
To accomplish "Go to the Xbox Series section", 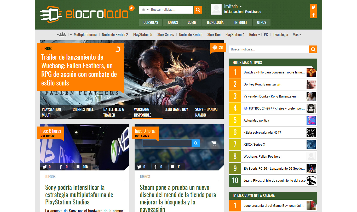I will 165,35.
